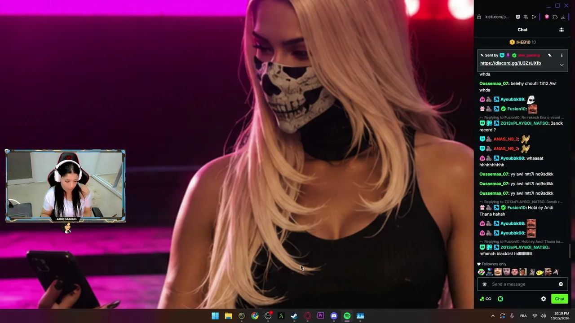
Task: Focus the kick.com address bar
Action: click(x=497, y=17)
